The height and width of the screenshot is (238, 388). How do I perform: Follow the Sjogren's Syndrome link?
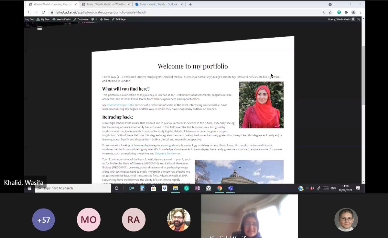click(x=167, y=153)
